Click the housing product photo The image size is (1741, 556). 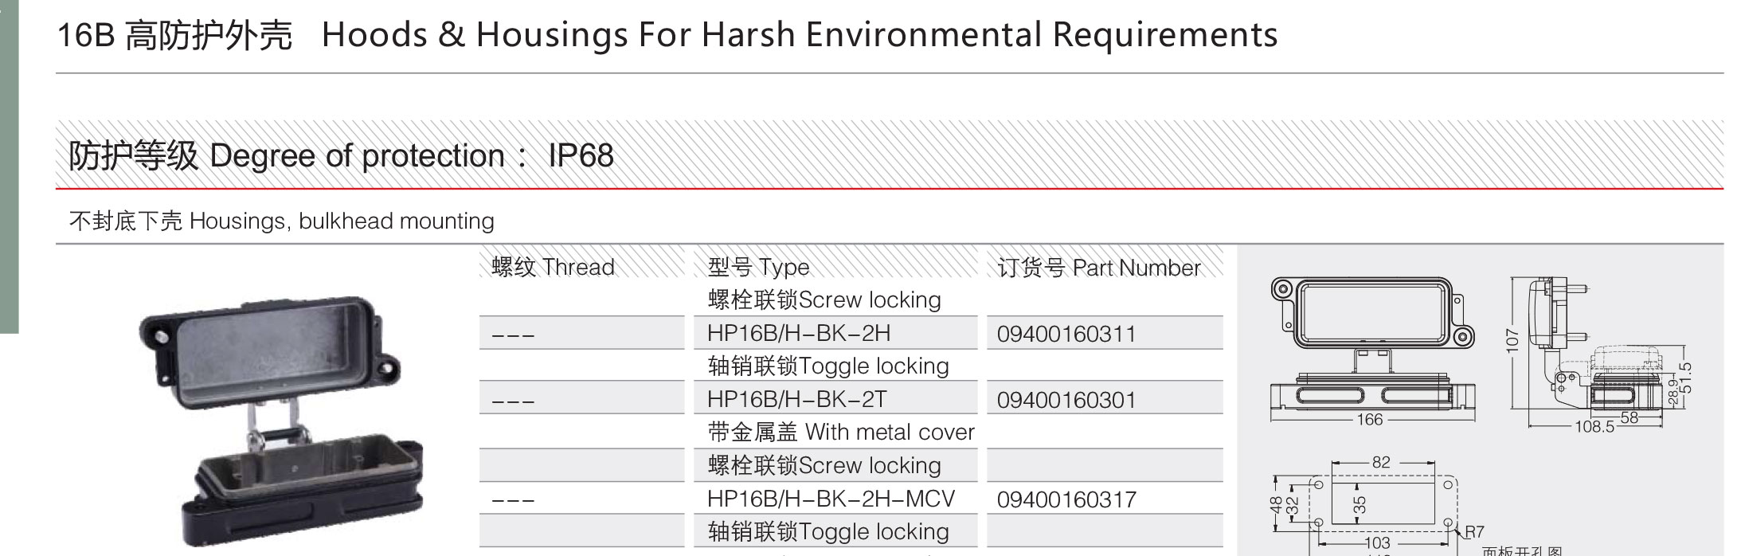click(280, 421)
